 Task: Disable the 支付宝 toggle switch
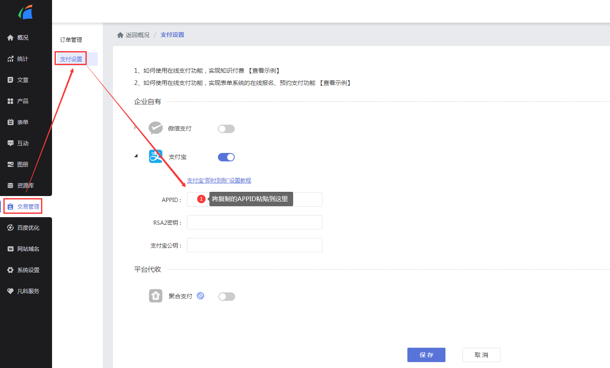point(226,157)
